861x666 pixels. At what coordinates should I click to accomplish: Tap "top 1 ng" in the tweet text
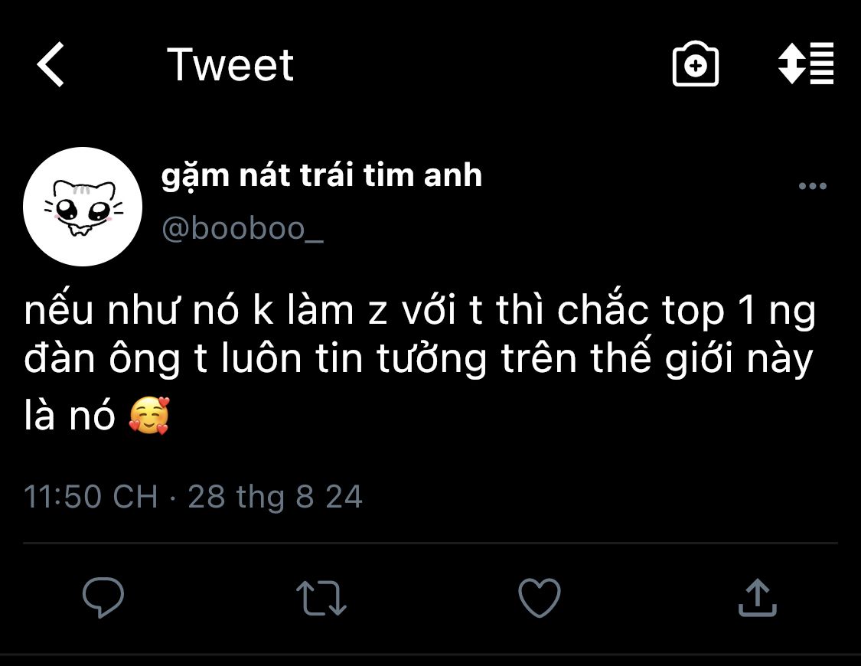(x=739, y=312)
